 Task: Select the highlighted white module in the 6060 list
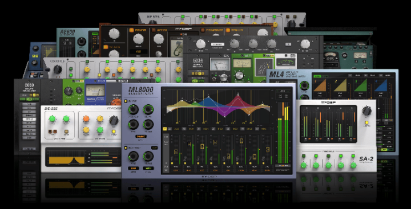tap(29, 119)
